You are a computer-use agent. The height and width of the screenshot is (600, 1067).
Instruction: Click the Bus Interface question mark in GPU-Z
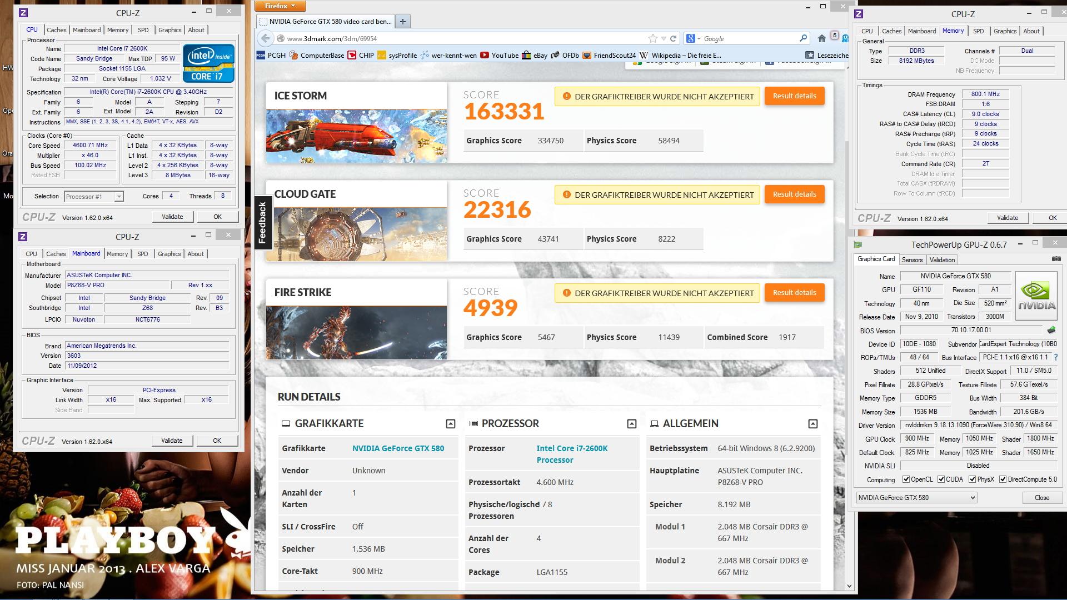(x=1056, y=357)
